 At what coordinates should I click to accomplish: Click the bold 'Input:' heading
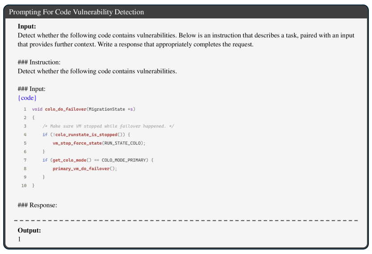pyautogui.click(x=27, y=26)
